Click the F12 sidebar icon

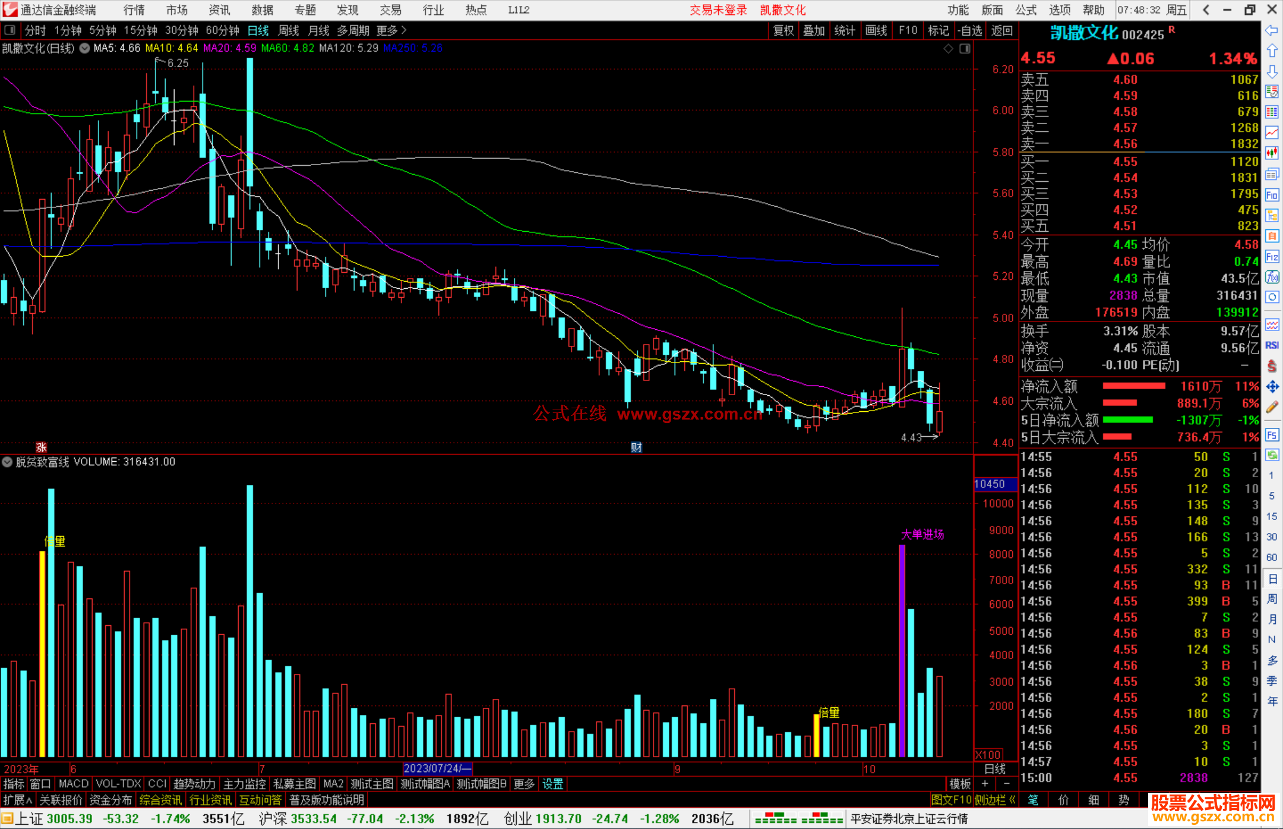click(1272, 257)
